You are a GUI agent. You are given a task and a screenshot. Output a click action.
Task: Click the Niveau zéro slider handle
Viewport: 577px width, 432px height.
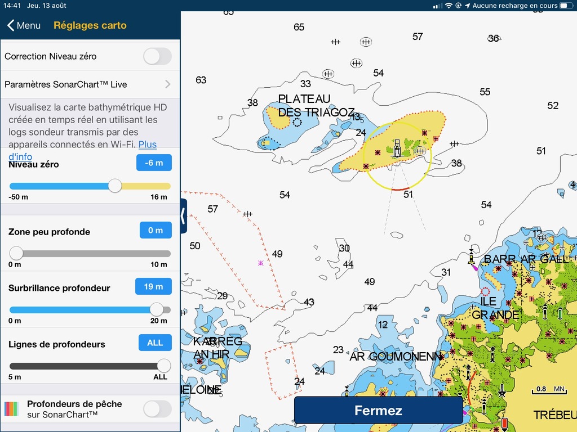115,186
